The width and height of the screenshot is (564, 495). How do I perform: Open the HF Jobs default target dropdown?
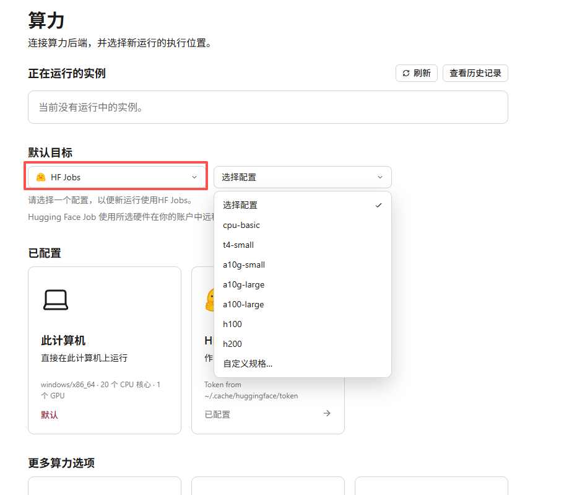(x=117, y=177)
